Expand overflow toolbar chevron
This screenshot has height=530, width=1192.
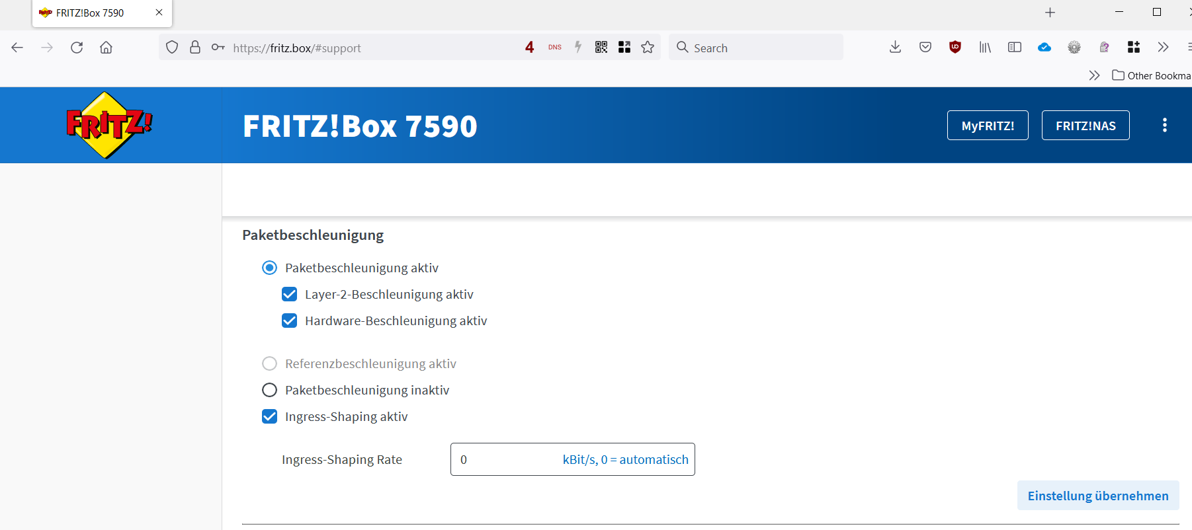point(1163,48)
